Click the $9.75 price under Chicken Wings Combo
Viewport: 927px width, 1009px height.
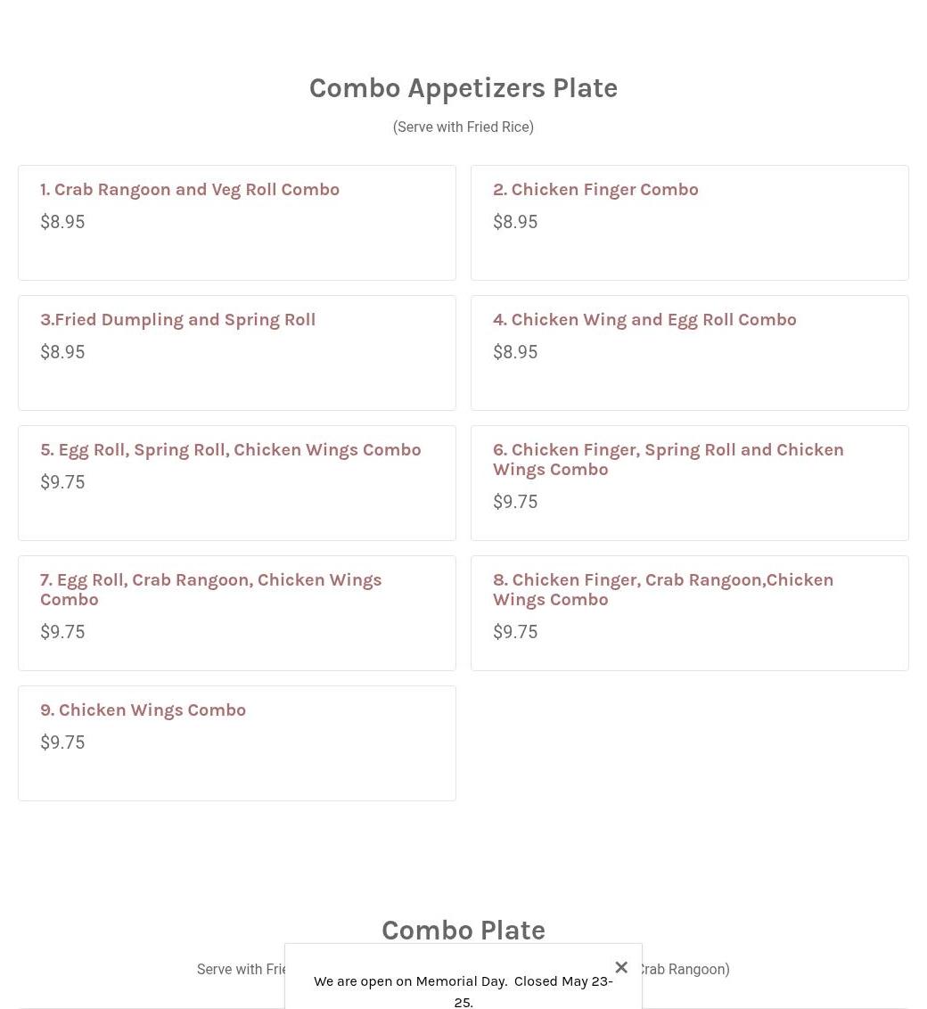point(62,742)
